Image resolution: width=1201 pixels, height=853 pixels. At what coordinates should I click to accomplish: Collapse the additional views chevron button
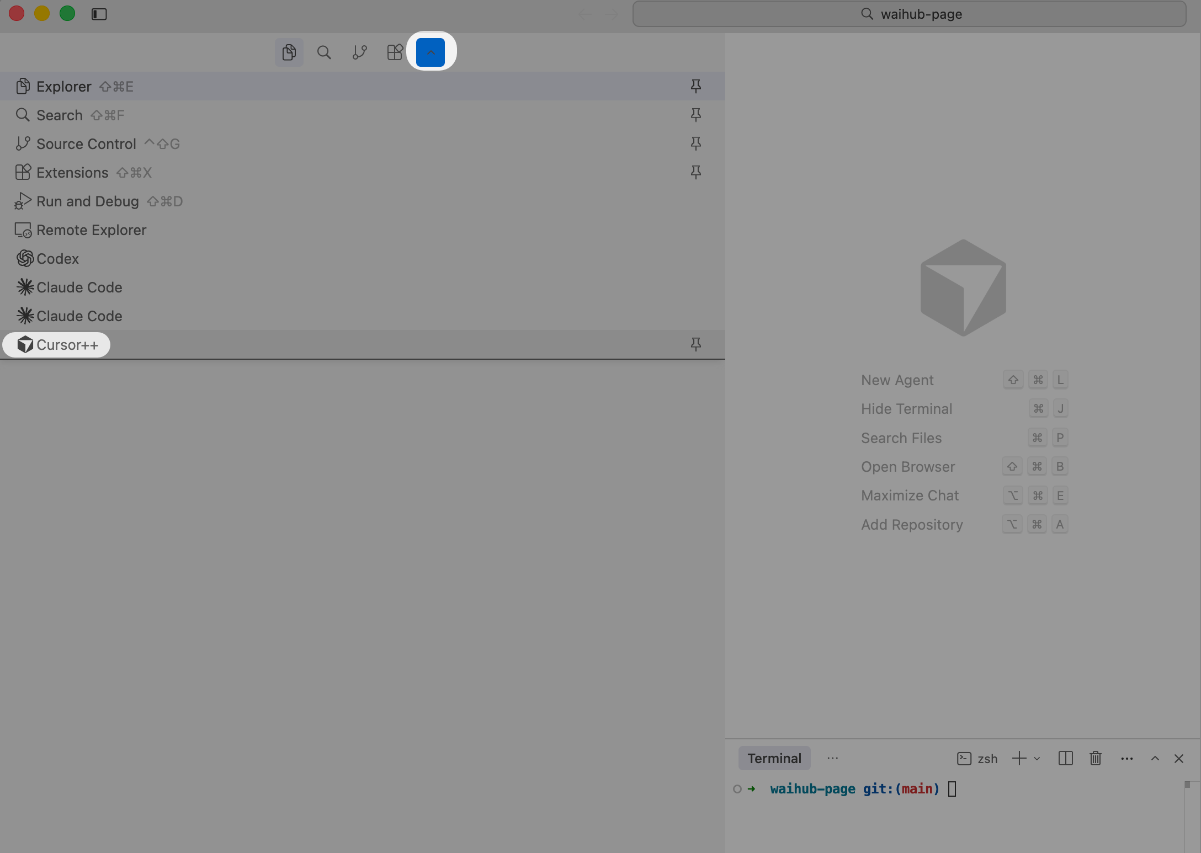click(431, 52)
